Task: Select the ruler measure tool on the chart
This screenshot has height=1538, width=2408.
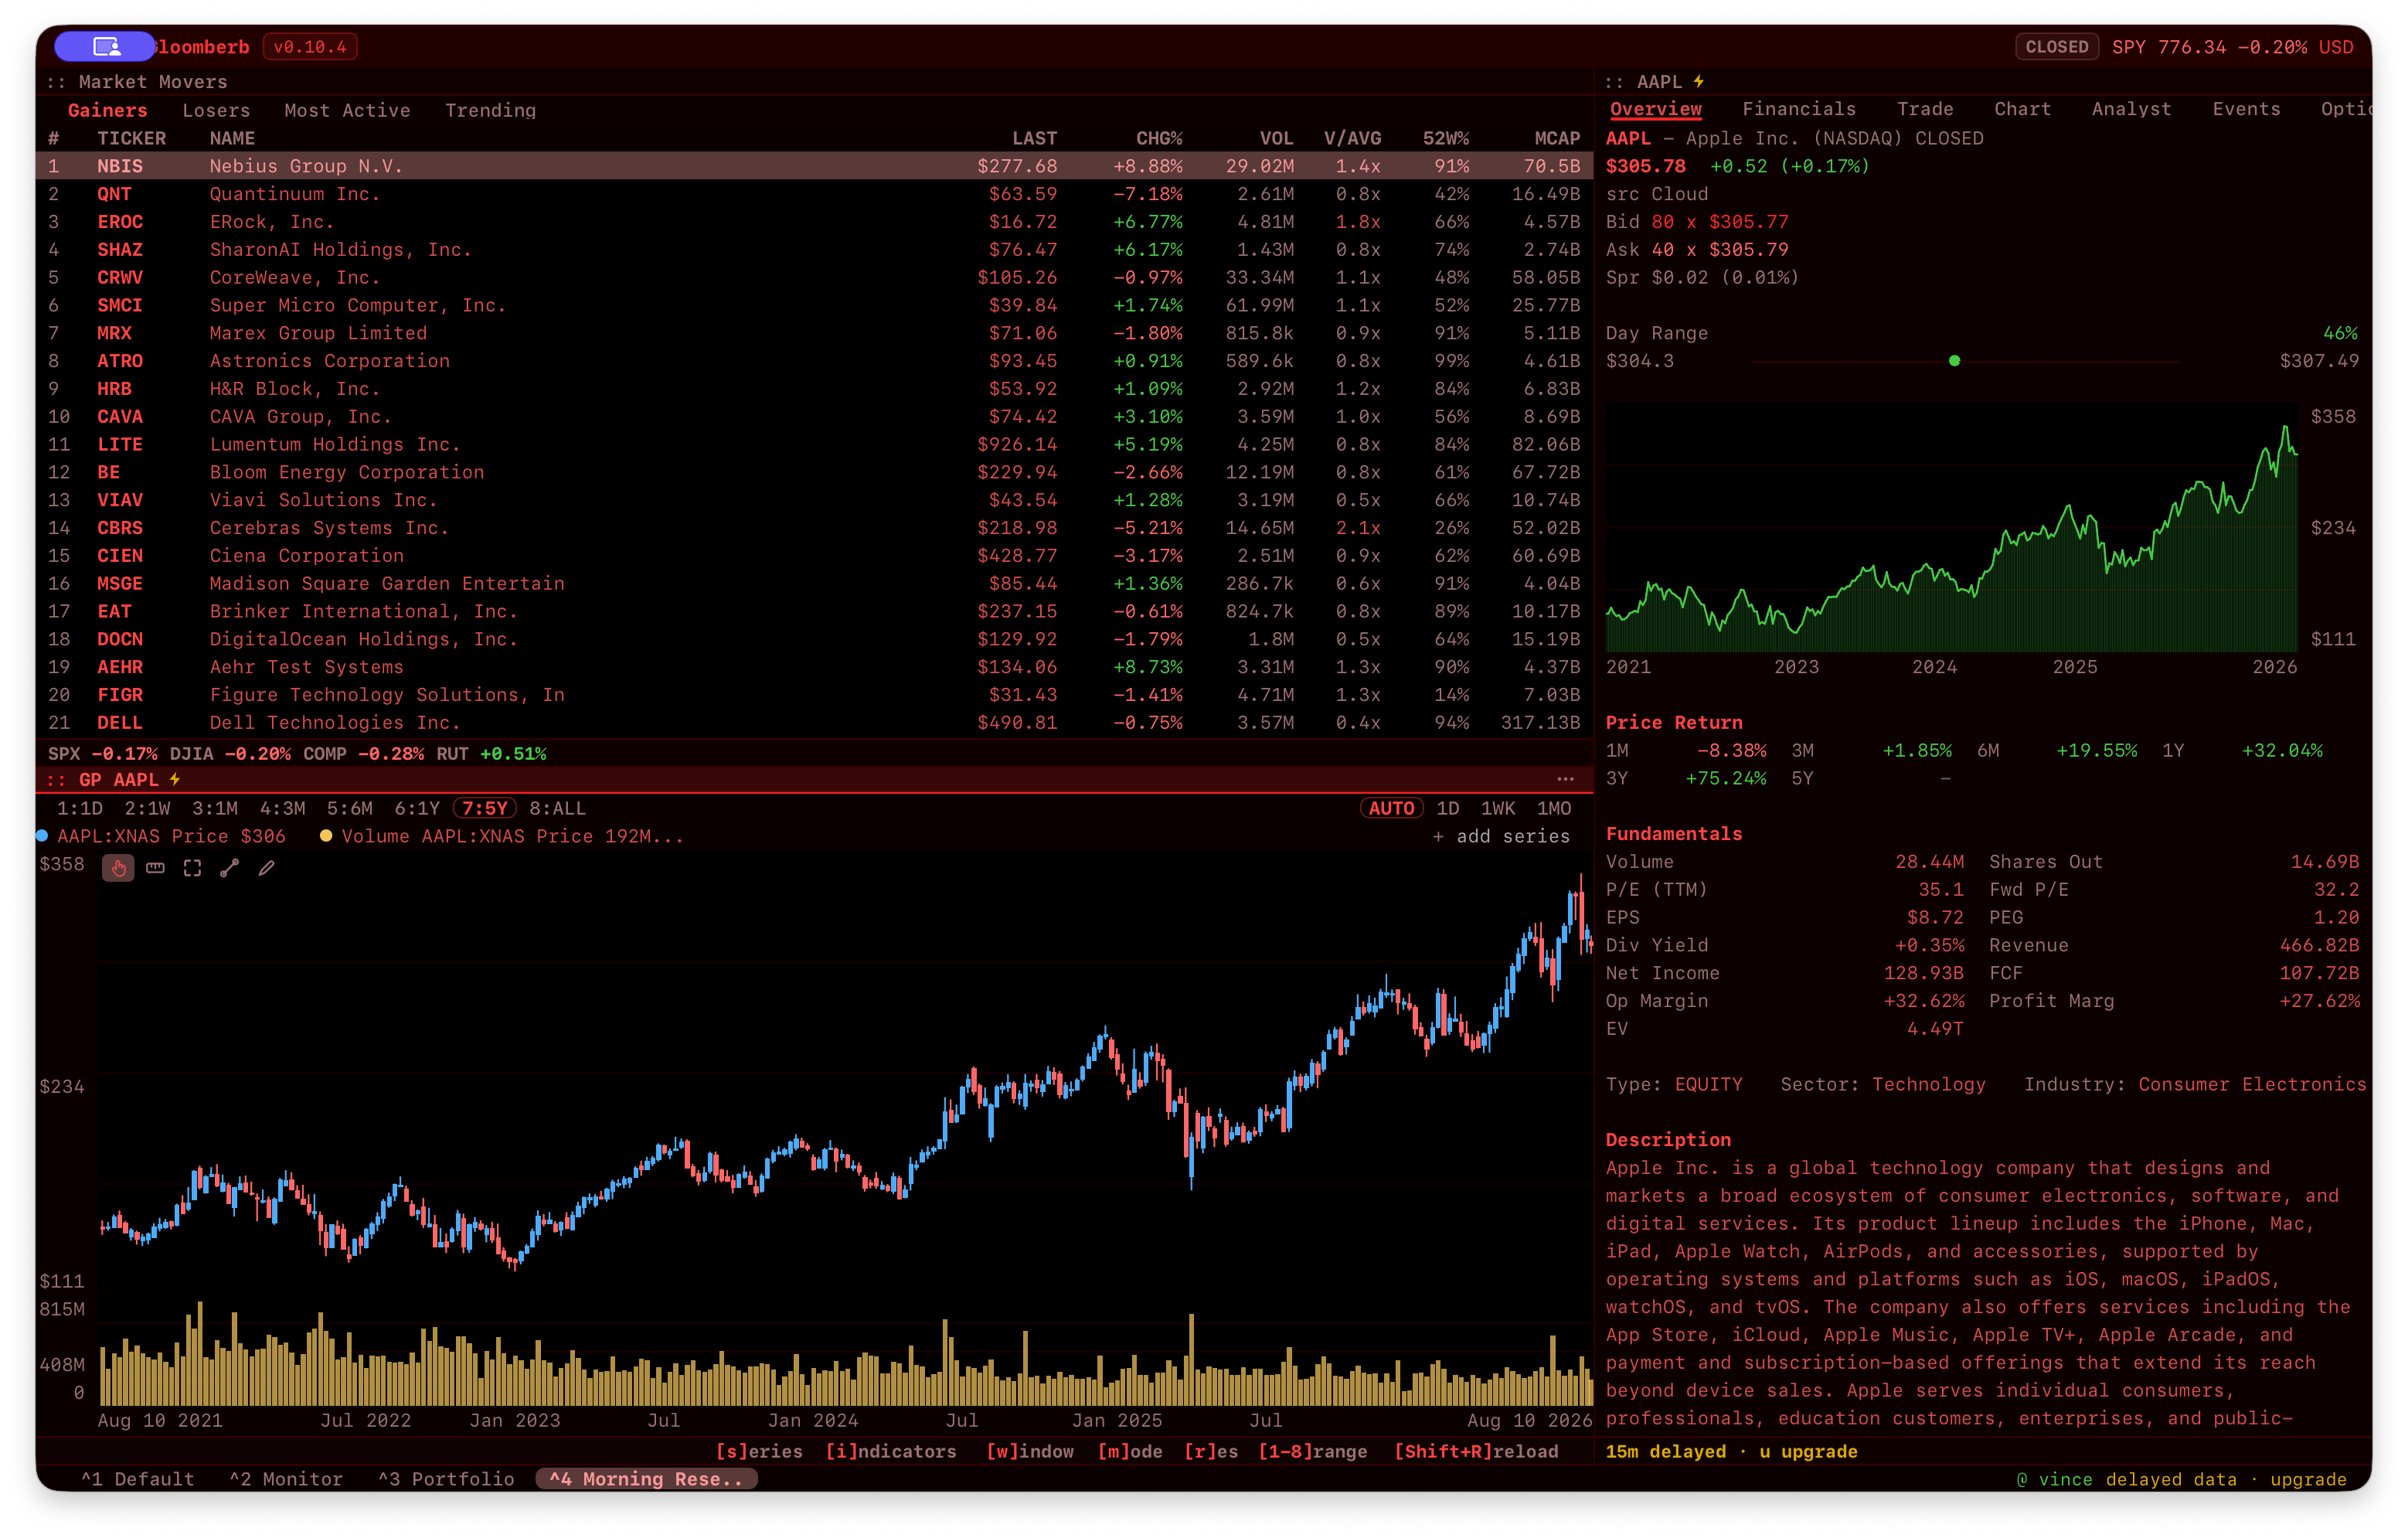Action: point(155,868)
